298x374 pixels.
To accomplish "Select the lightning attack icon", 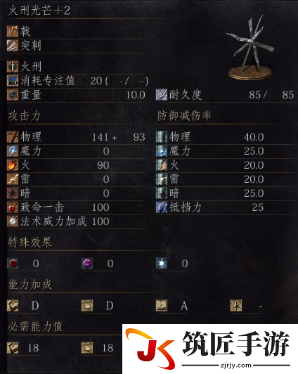I will tap(13, 179).
